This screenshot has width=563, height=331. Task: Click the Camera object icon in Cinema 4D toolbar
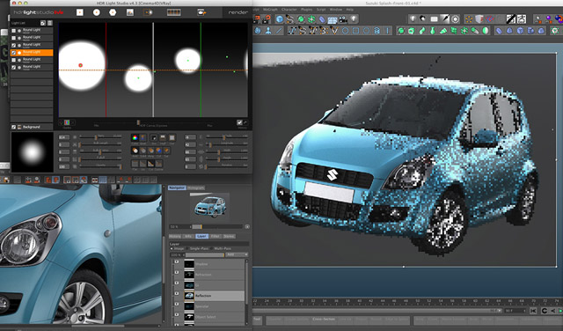tap(343, 19)
